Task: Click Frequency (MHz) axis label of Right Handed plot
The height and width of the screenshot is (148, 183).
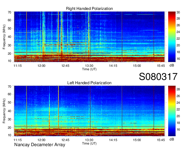Action: (x=4, y=37)
